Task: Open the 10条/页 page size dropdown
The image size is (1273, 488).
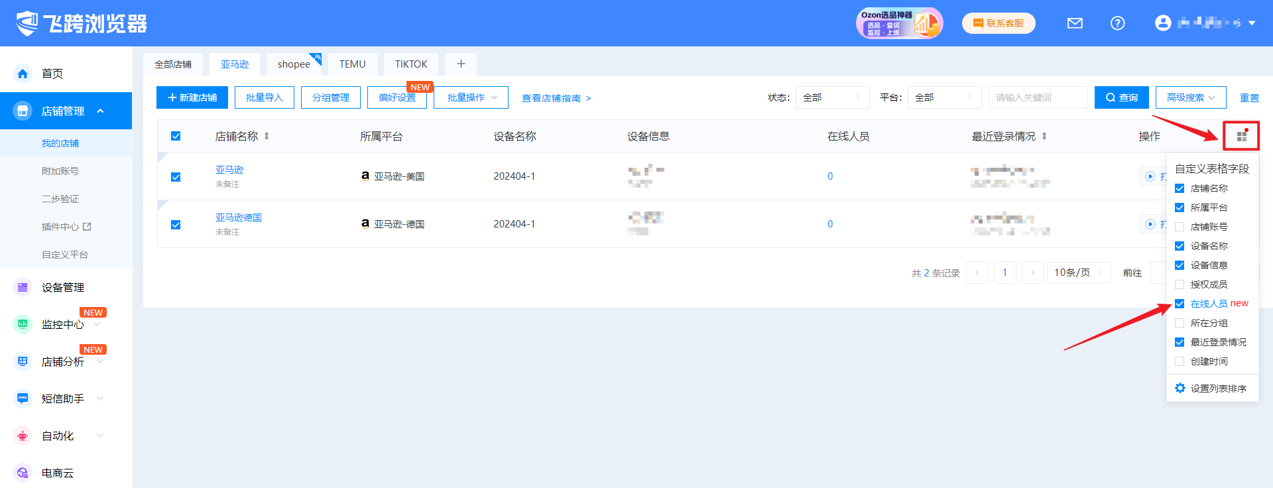Action: pos(1078,273)
